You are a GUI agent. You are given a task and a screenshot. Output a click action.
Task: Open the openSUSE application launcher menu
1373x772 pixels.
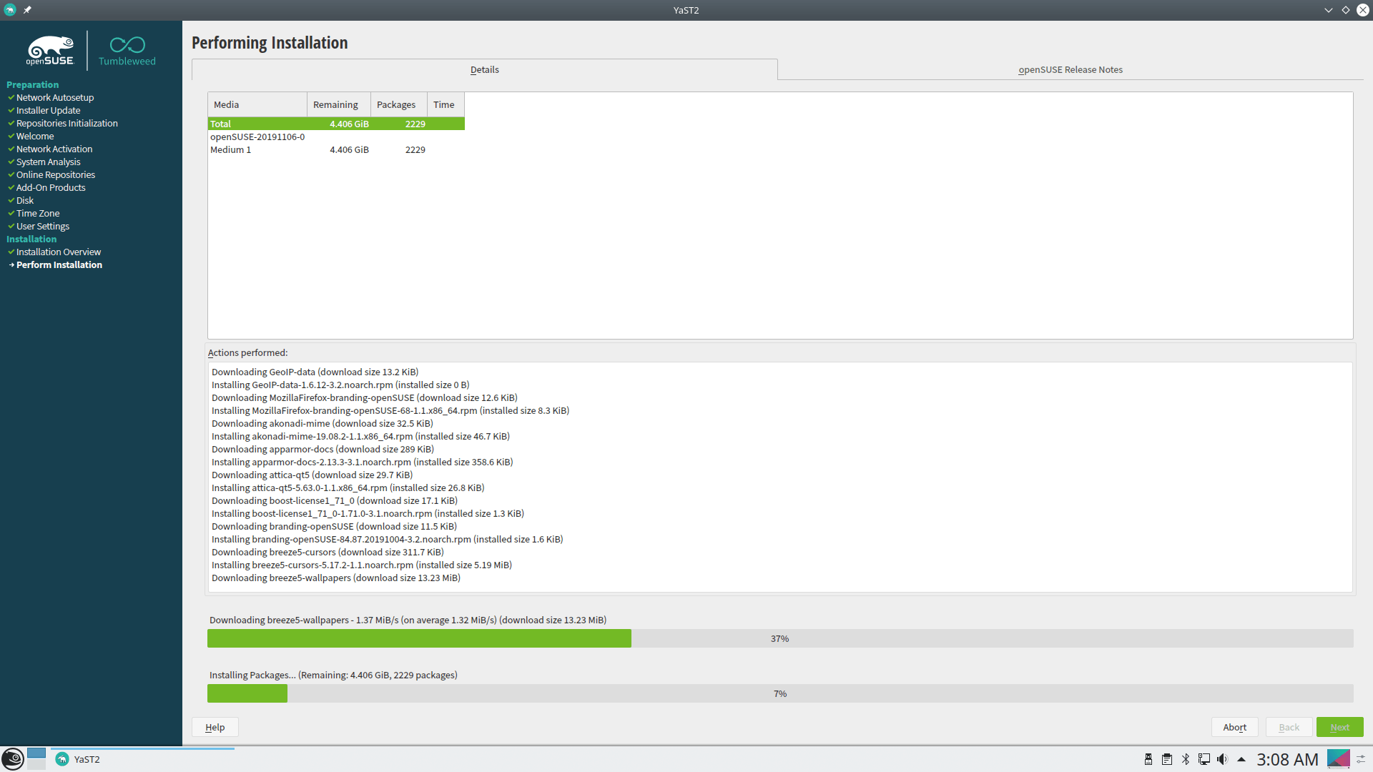[x=12, y=758]
